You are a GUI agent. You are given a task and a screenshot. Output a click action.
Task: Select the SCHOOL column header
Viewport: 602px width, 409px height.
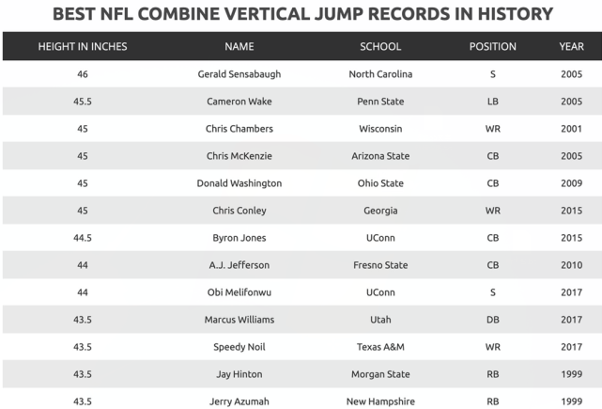[x=380, y=46]
